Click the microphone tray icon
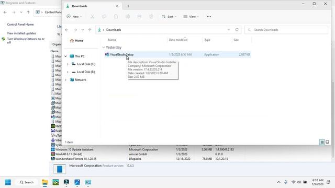The height and width of the screenshot is (188, 335). click(286, 182)
